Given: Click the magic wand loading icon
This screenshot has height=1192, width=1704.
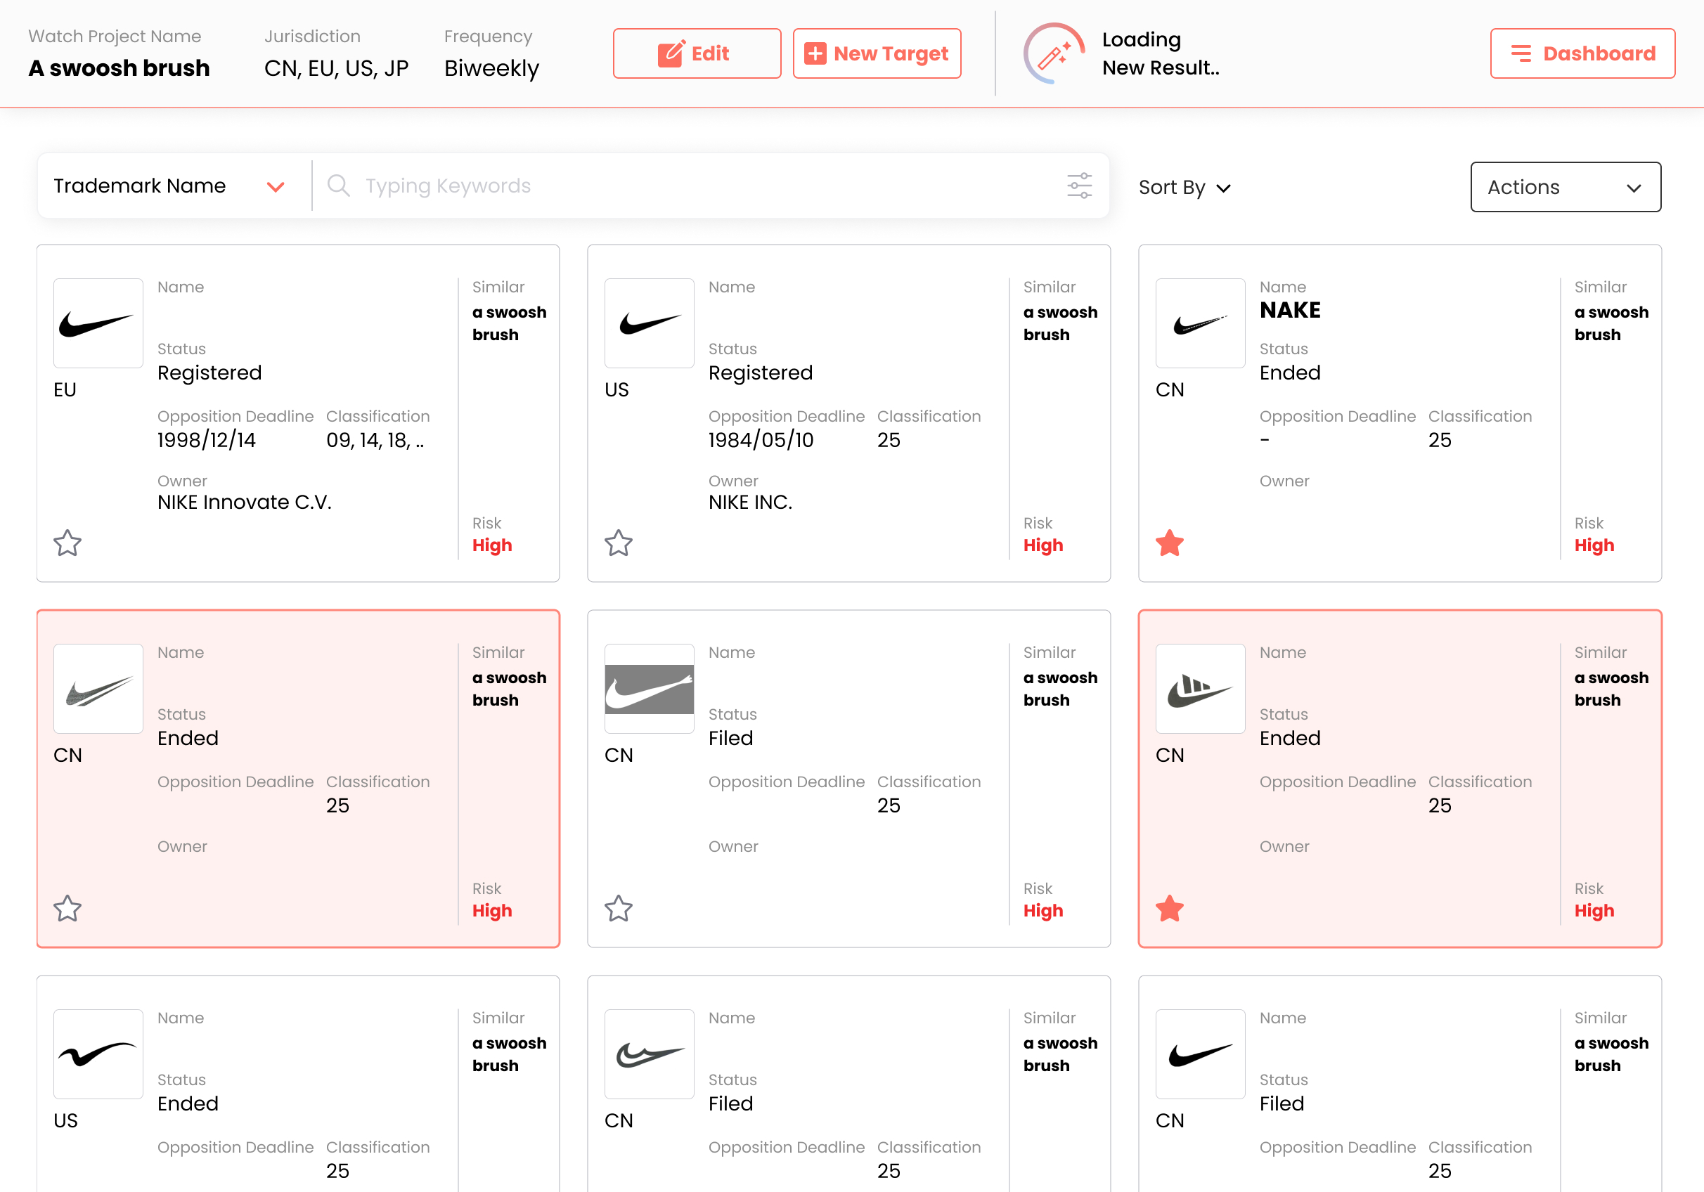Looking at the screenshot, I should (x=1054, y=53).
